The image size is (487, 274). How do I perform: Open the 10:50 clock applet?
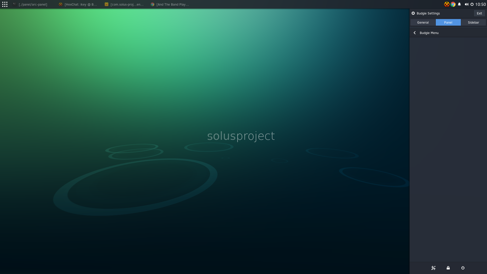point(480,4)
